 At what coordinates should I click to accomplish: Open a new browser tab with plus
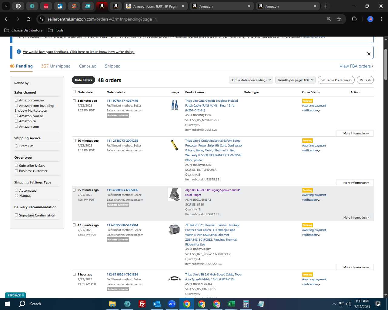[326, 6]
